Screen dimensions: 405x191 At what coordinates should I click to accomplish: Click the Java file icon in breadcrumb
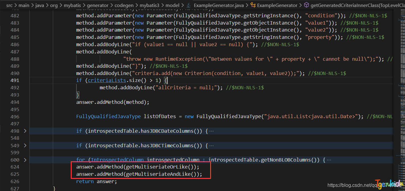point(189,5)
